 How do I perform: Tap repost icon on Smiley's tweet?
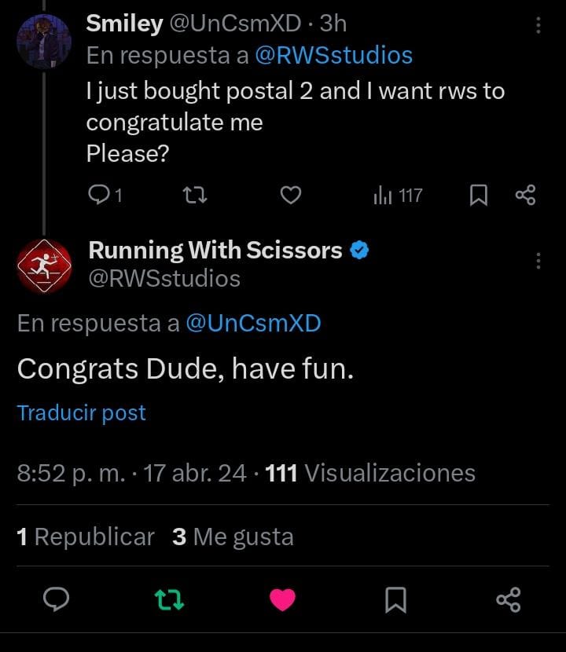(195, 195)
